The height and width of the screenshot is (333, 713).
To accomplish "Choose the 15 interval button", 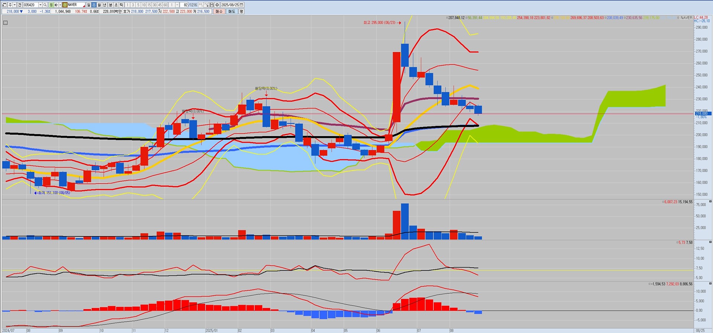I will click(x=149, y=5).
